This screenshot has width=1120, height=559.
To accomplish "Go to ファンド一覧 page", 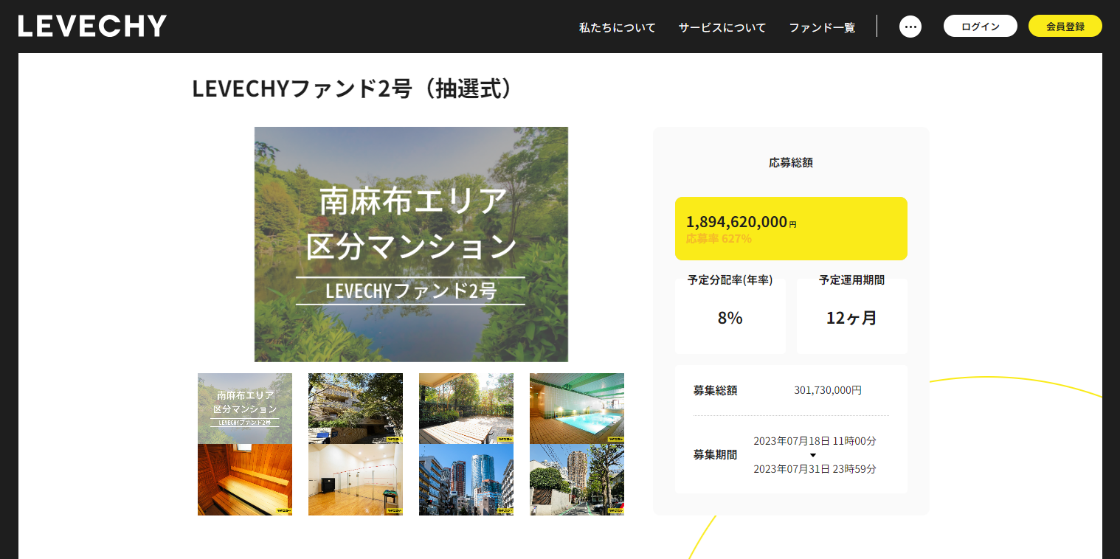I will pyautogui.click(x=822, y=27).
